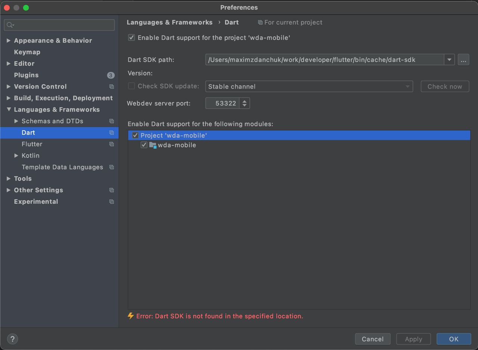This screenshot has width=478, height=350.
Task: Open the Dart SDK path dropdown arrow
Action: 449,60
